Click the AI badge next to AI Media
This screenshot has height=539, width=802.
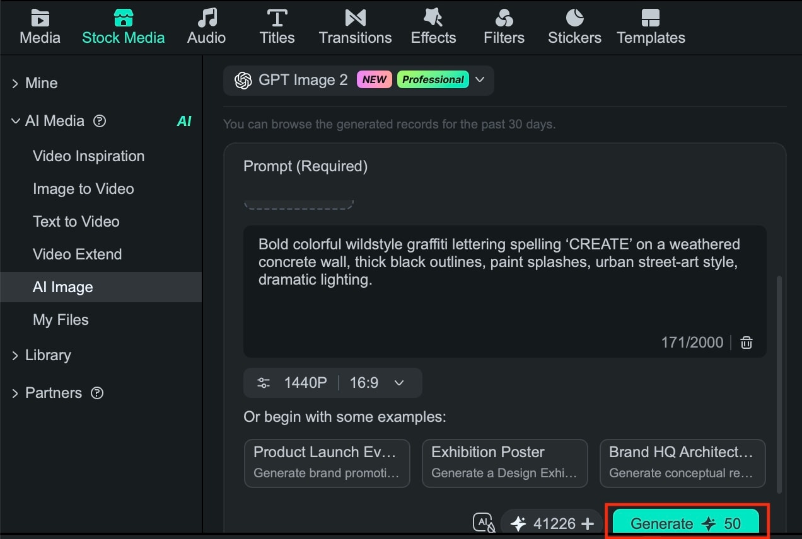tap(184, 121)
